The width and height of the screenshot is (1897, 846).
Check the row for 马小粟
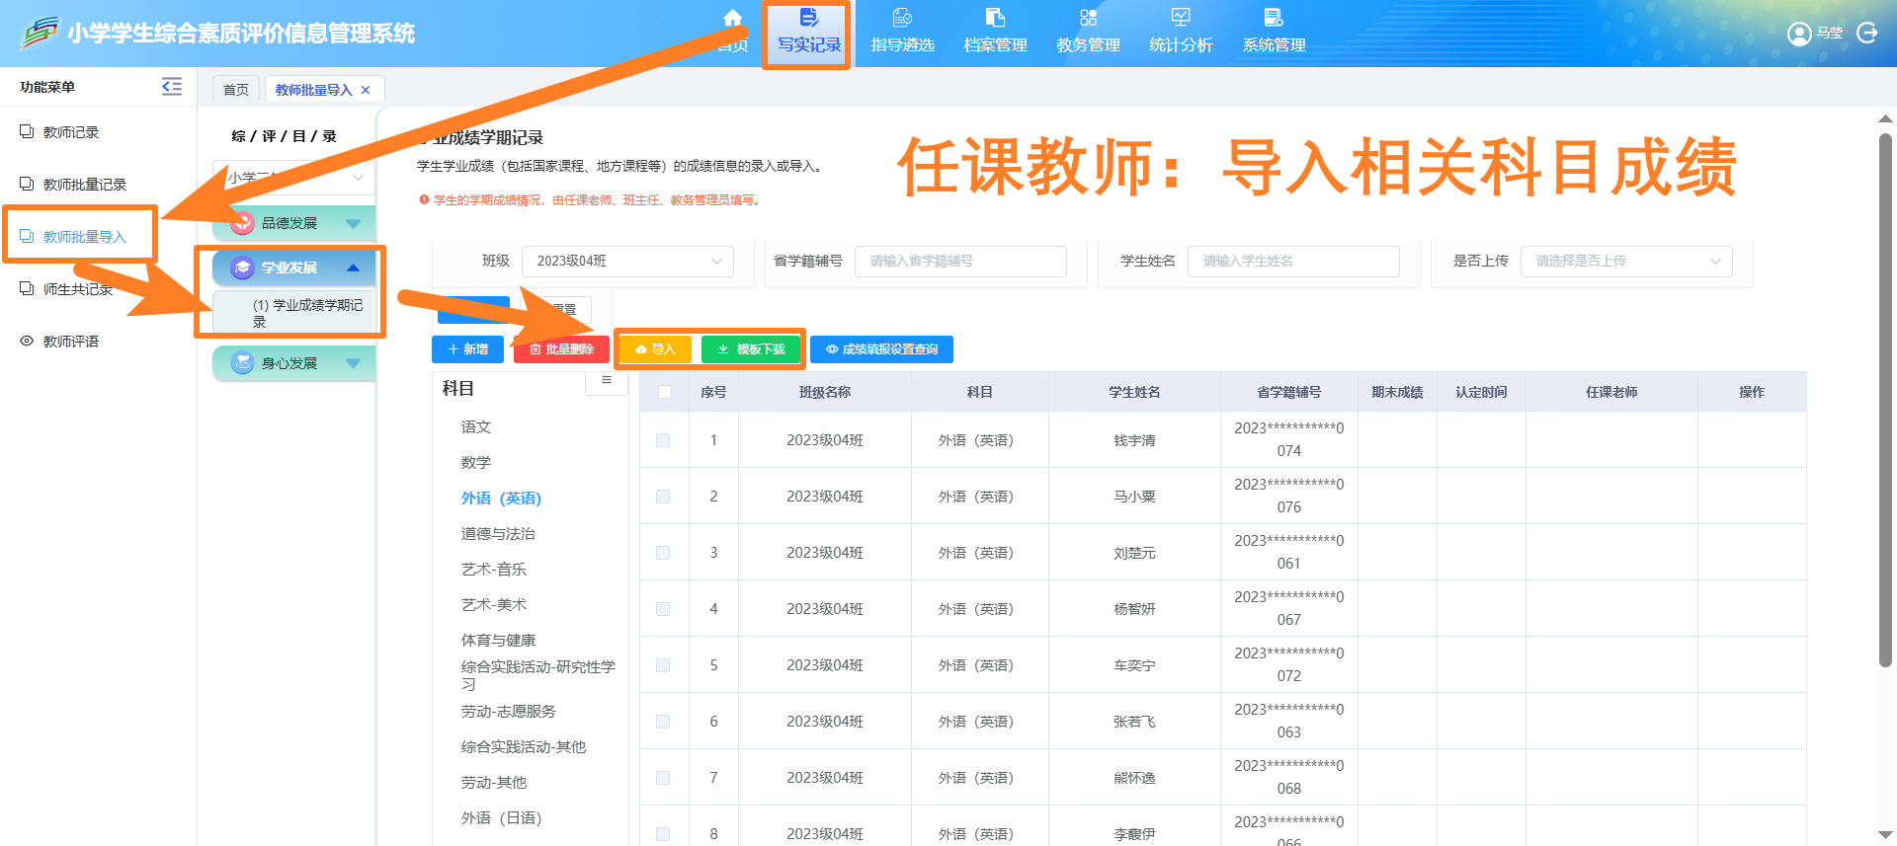[663, 497]
